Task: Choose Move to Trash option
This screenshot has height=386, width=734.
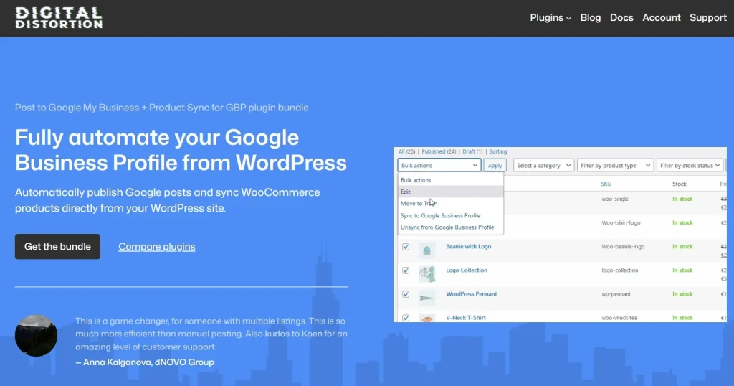Action: click(451, 203)
